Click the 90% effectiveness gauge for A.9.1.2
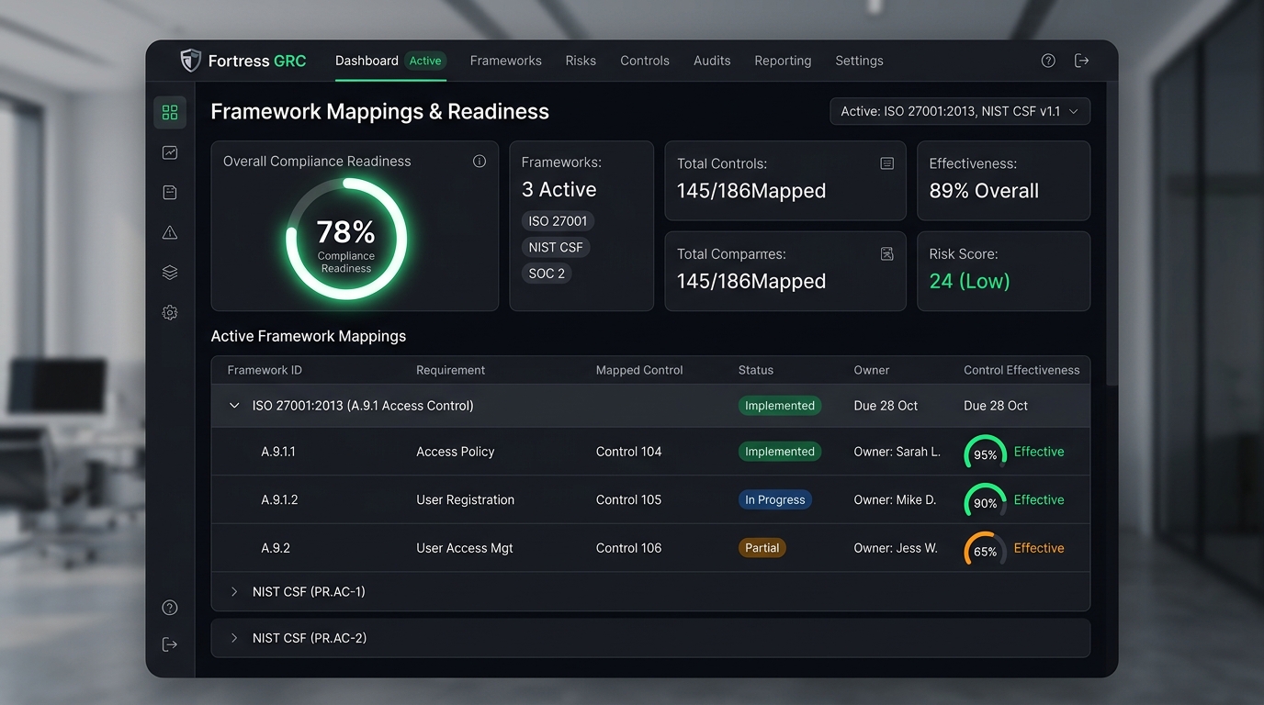 (x=985, y=501)
